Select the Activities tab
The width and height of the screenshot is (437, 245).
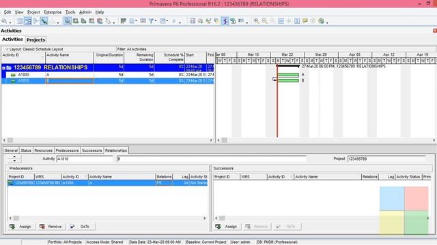tap(12, 39)
